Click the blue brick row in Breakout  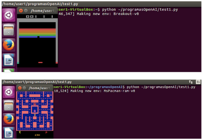(37, 37)
